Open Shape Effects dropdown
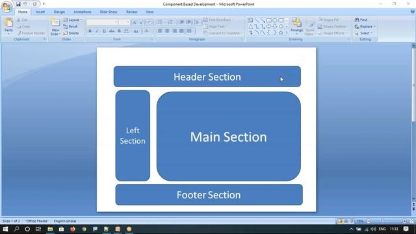416x234 pixels. click(332, 33)
